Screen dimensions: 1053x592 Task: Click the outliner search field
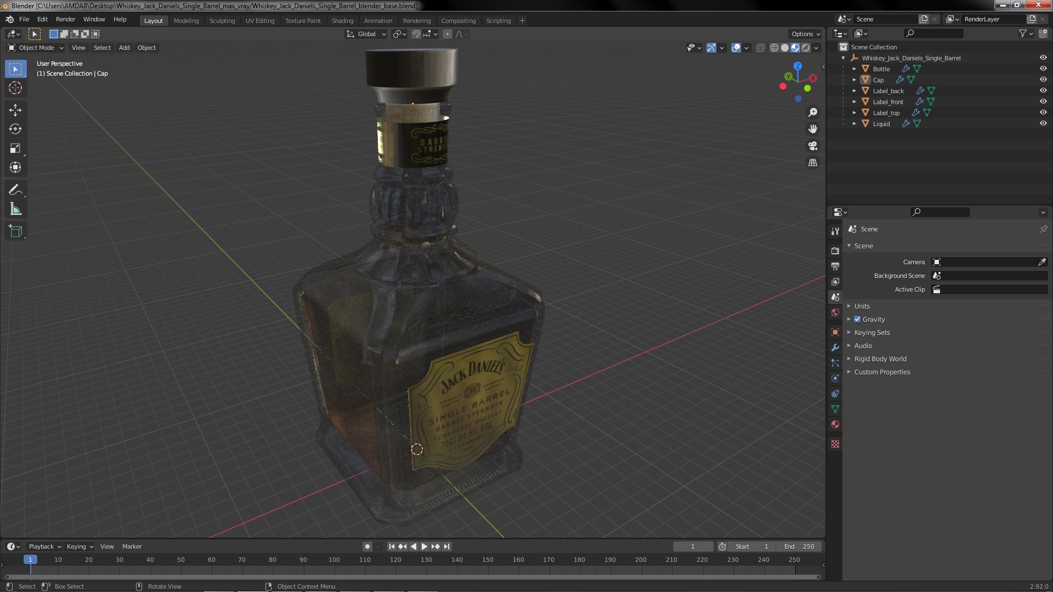pos(933,33)
